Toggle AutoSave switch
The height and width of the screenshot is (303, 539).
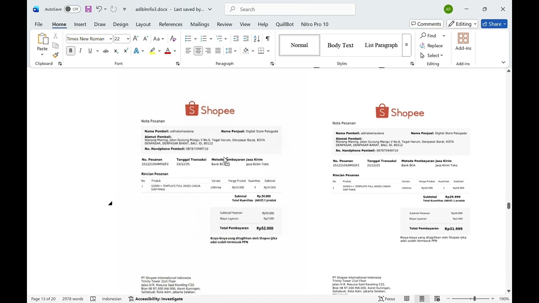[72, 9]
